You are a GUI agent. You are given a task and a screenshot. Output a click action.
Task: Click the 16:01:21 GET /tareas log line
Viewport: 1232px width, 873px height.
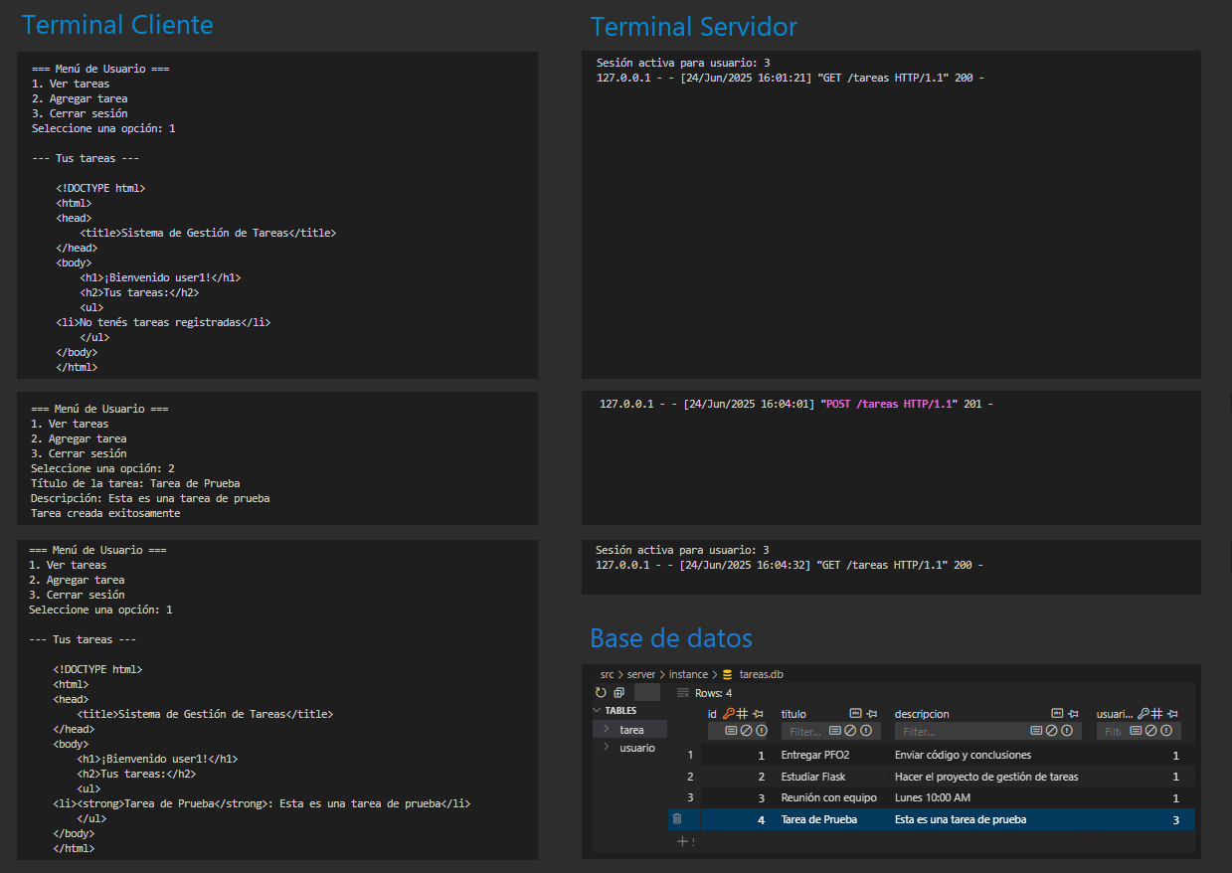click(x=791, y=78)
